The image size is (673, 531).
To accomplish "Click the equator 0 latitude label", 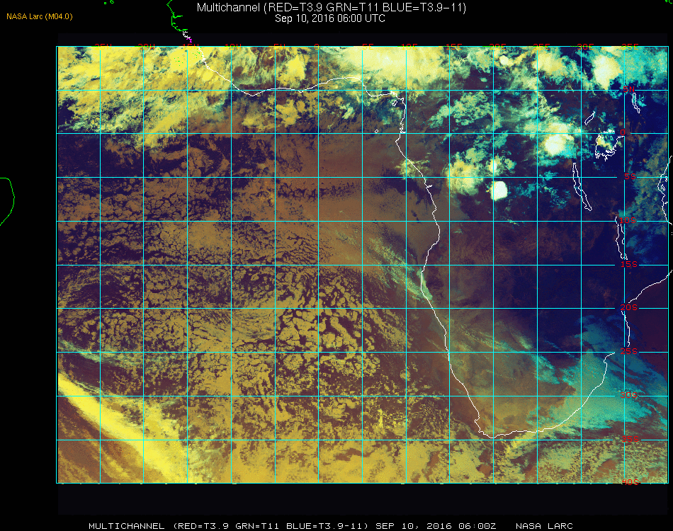I will (x=623, y=132).
